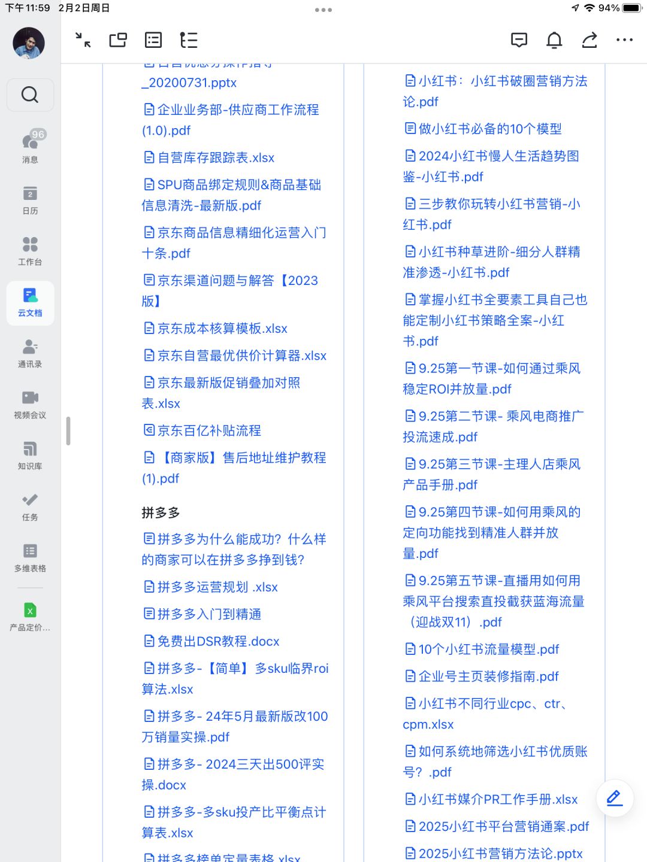Open 京东自营最优供价计算器.xlsx

(235, 356)
